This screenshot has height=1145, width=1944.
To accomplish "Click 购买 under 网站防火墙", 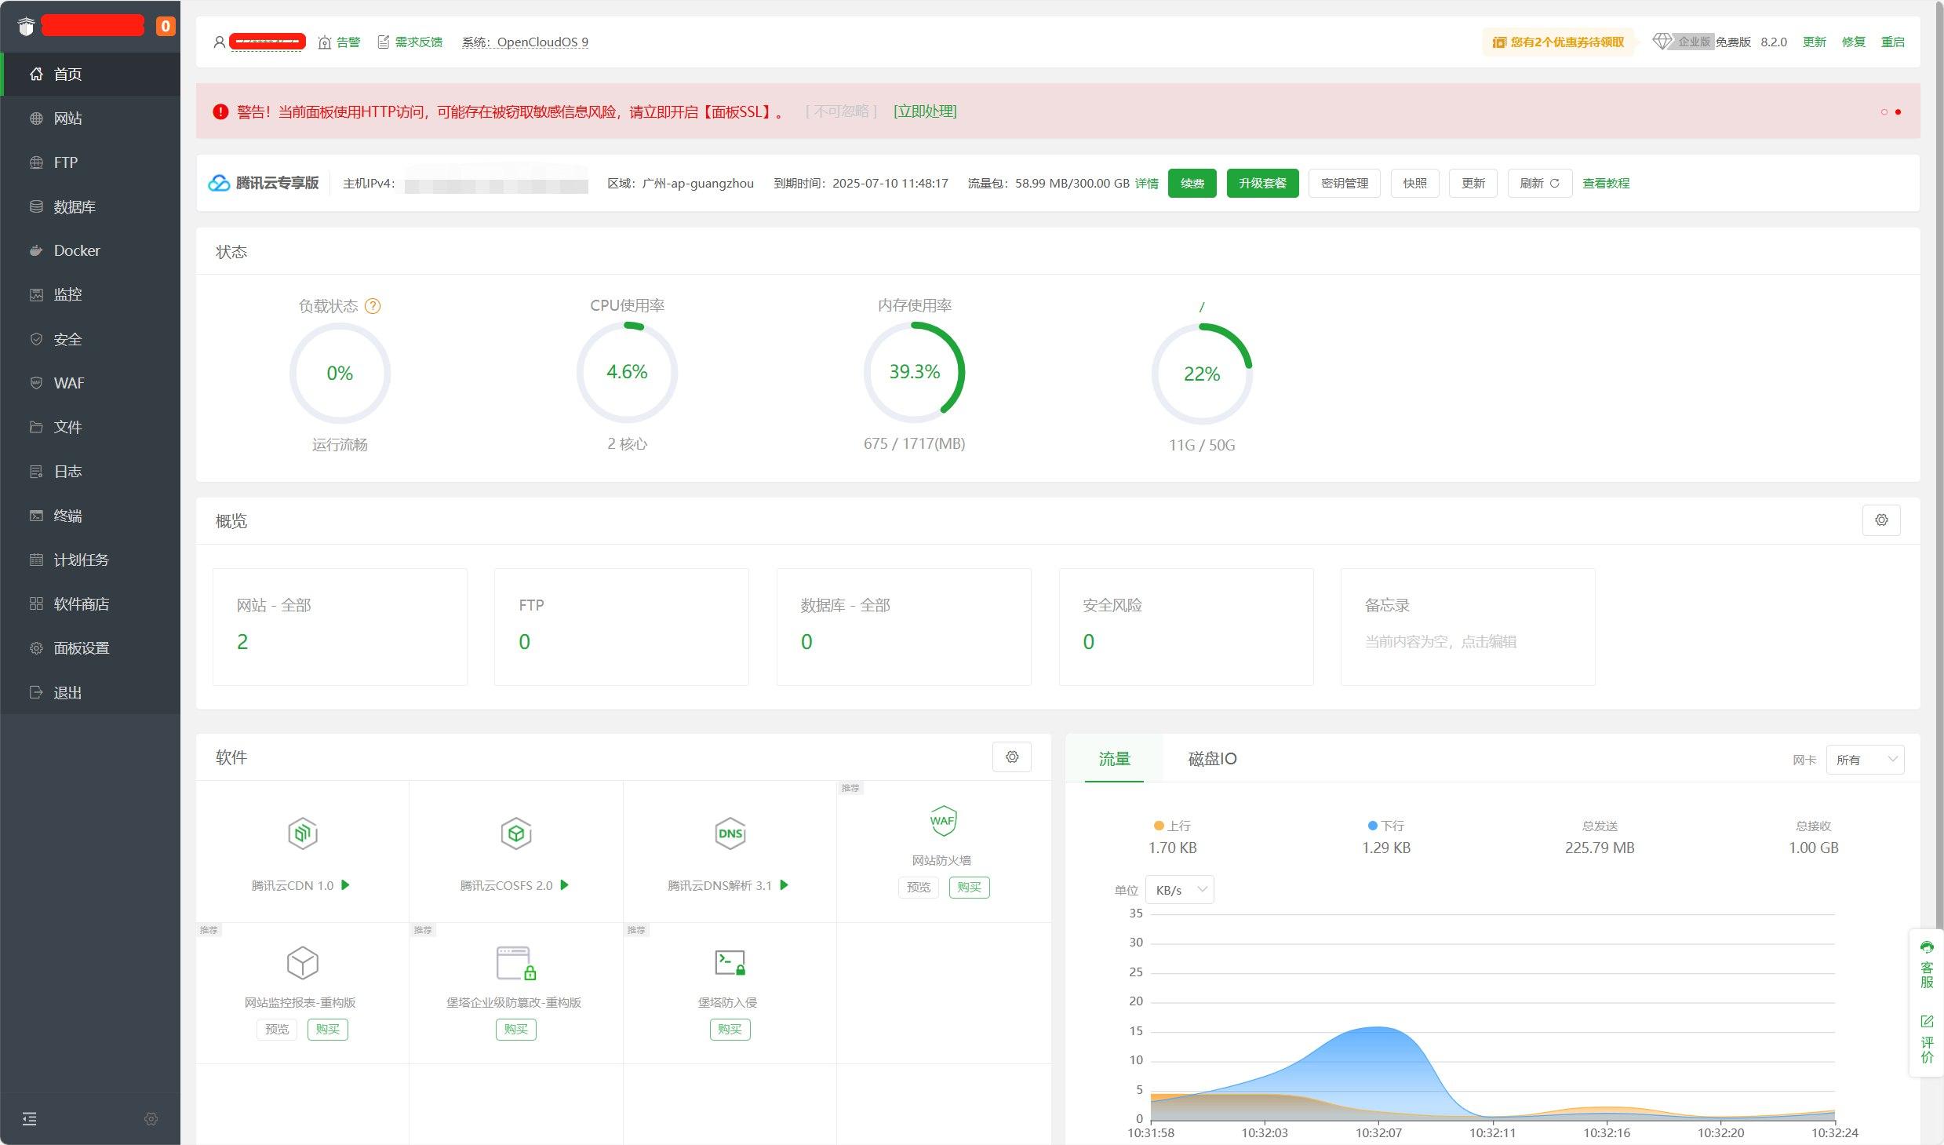I will click(969, 887).
